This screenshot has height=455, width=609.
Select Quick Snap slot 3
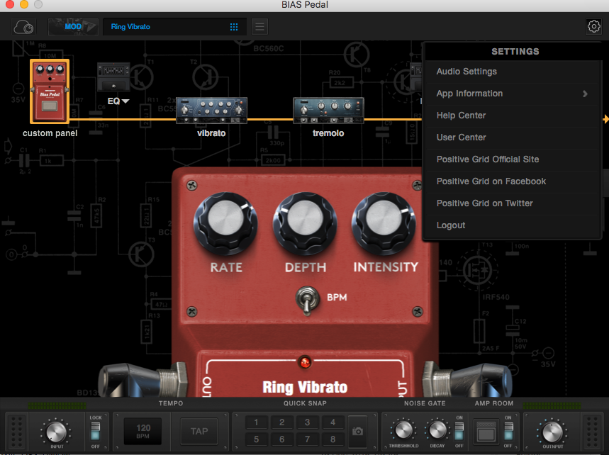pyautogui.click(x=307, y=422)
